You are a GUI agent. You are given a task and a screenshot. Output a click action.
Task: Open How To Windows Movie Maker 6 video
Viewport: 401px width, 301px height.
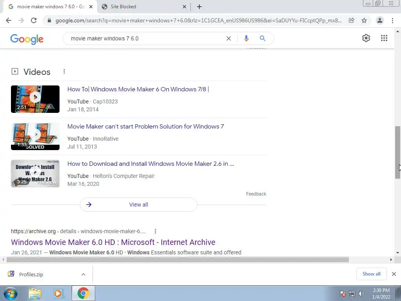point(138,89)
